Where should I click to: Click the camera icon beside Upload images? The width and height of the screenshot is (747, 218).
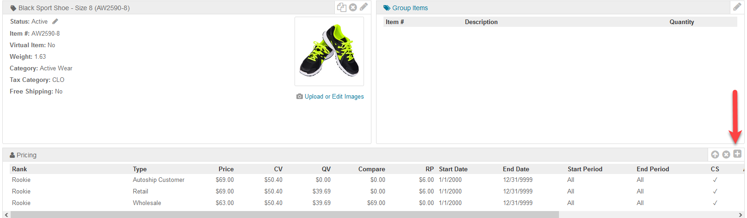(x=300, y=97)
